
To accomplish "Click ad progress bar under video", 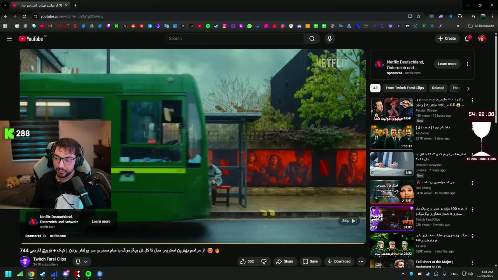I will [193, 243].
